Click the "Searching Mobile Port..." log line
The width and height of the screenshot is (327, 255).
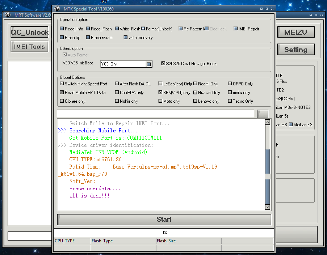point(104,131)
